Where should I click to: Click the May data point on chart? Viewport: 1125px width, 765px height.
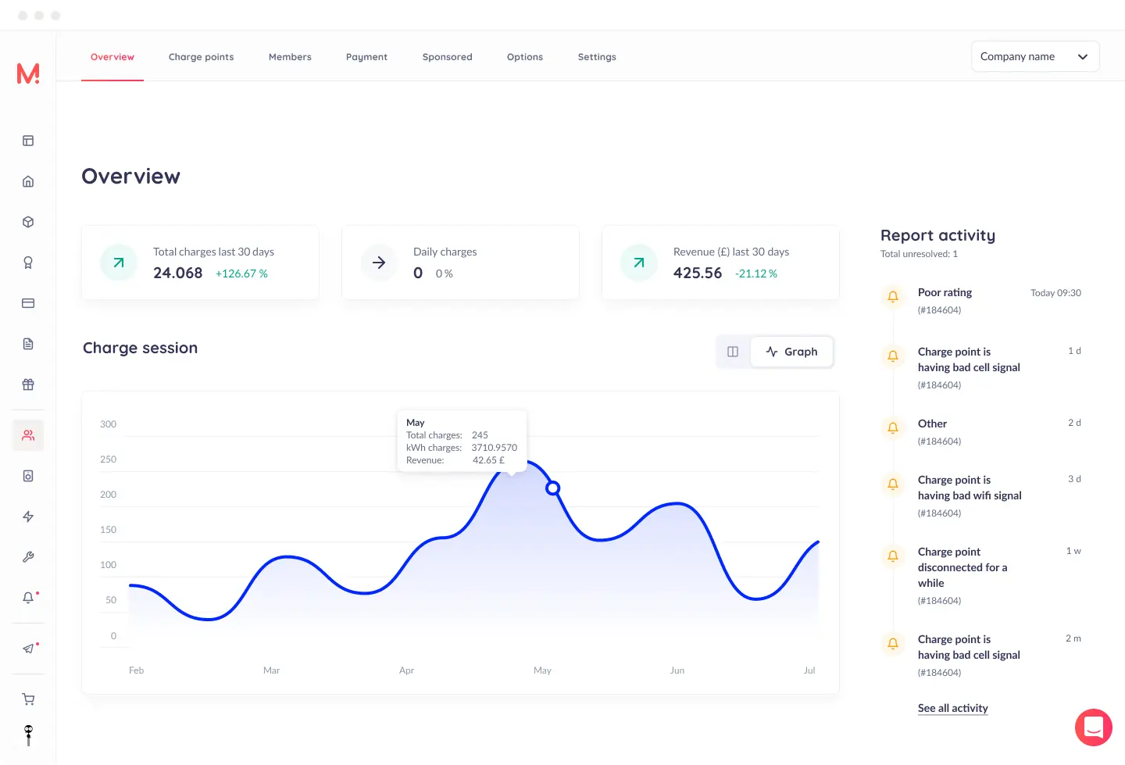pyautogui.click(x=552, y=488)
